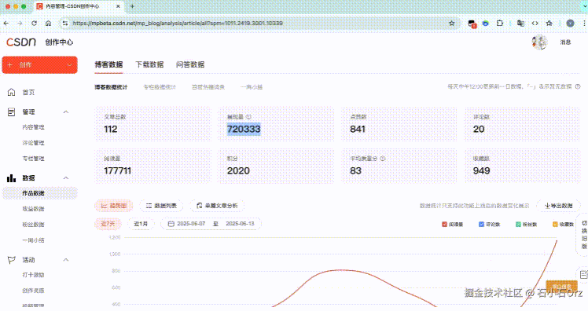588x311 pixels.
Task: Click the 数据 bar-chart icon in sidebar
Action: (12, 178)
